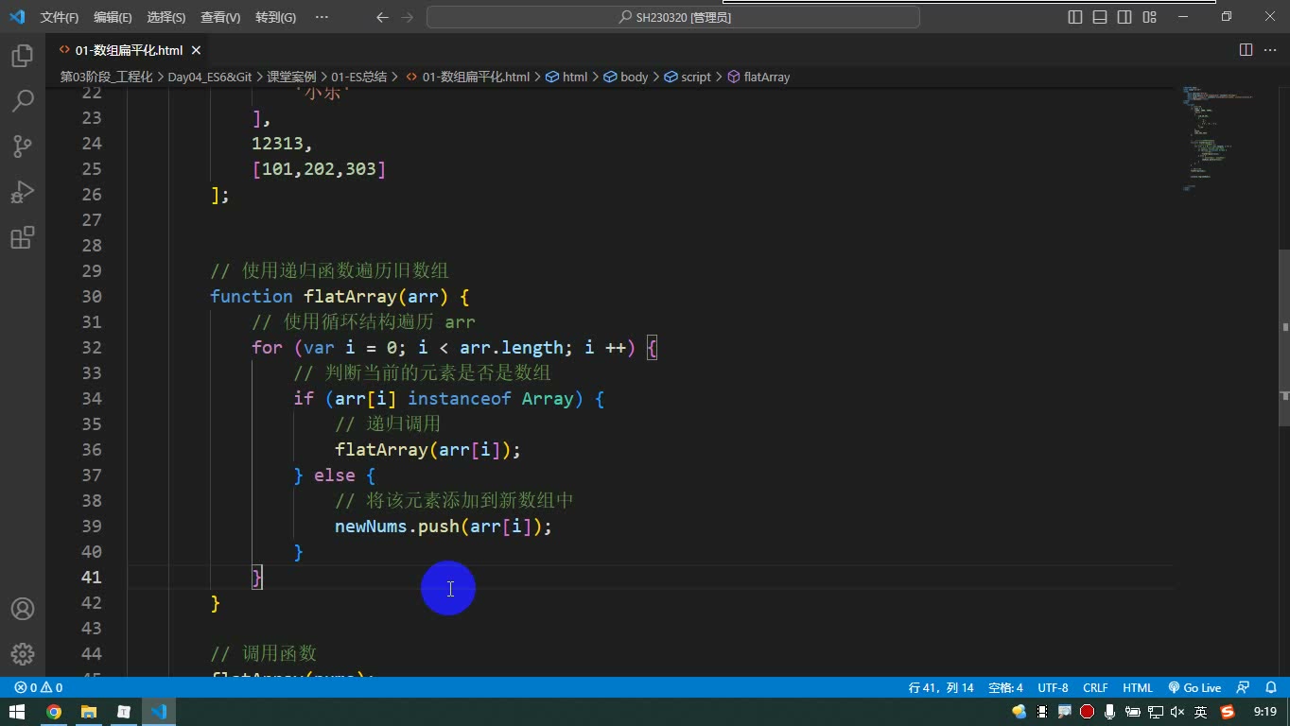The height and width of the screenshot is (726, 1290).
Task: Click Go Live in status bar
Action: click(x=1194, y=688)
